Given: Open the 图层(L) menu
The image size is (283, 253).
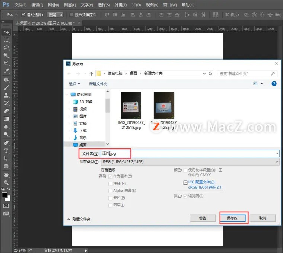Looking at the screenshot, I should 70,5.
